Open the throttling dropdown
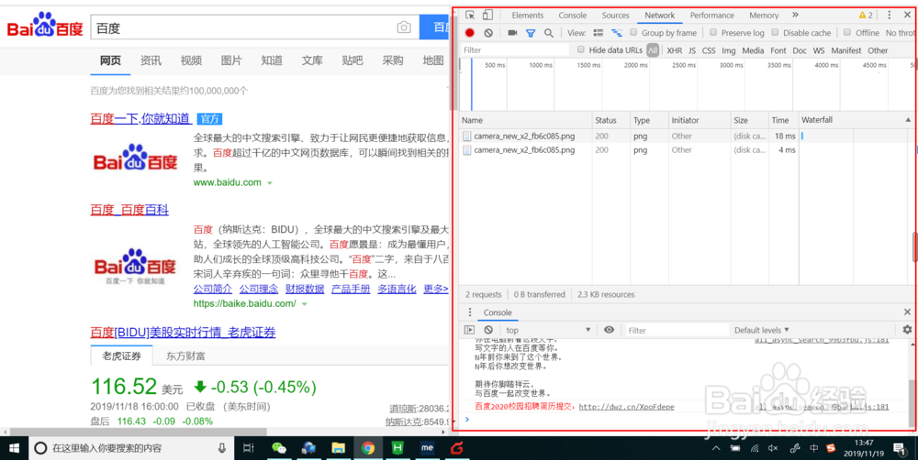Image resolution: width=918 pixels, height=460 pixels. (901, 33)
